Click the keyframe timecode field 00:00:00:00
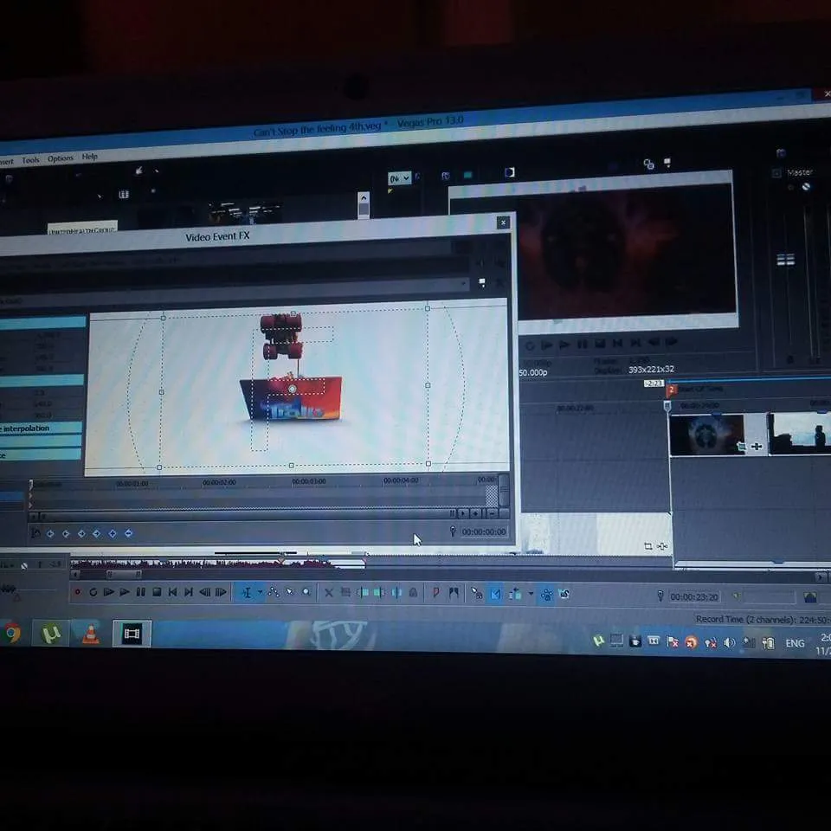Viewport: 831px width, 831px height. 484,531
